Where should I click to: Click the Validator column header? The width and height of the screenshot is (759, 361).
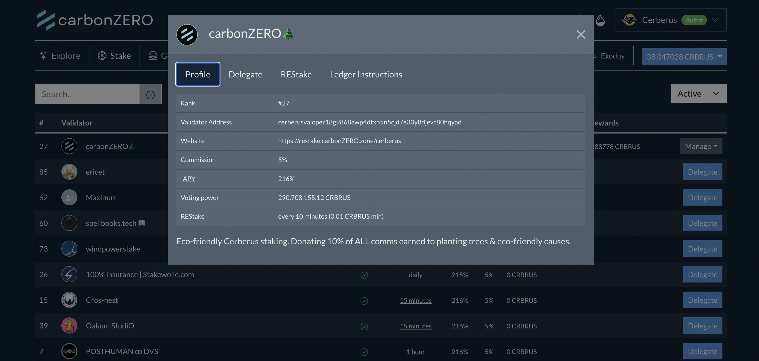[77, 123]
